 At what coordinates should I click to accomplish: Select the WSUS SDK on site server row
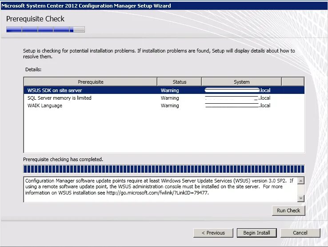click(x=164, y=90)
